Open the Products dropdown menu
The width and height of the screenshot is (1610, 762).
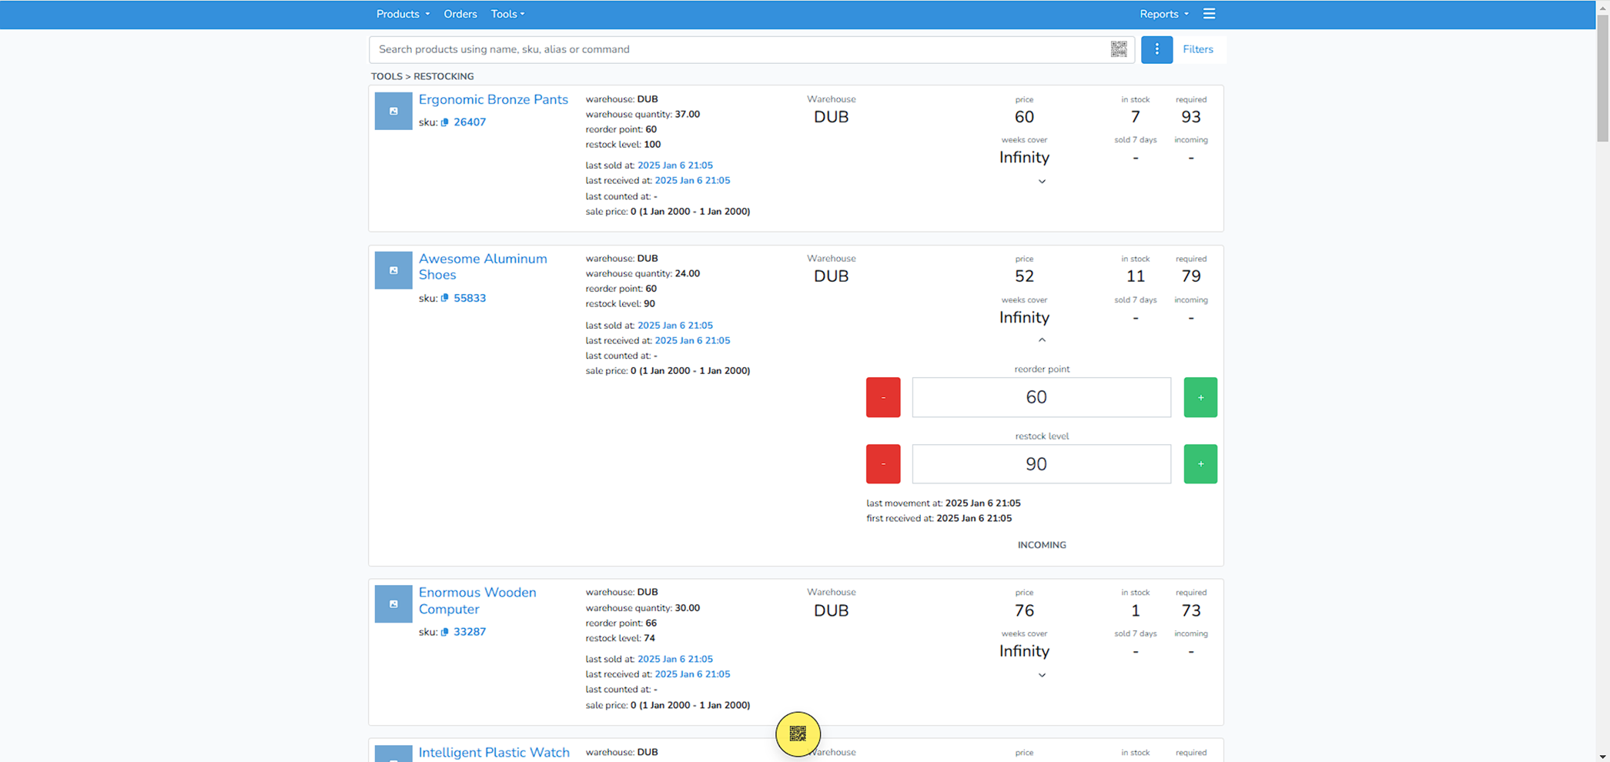click(x=402, y=14)
